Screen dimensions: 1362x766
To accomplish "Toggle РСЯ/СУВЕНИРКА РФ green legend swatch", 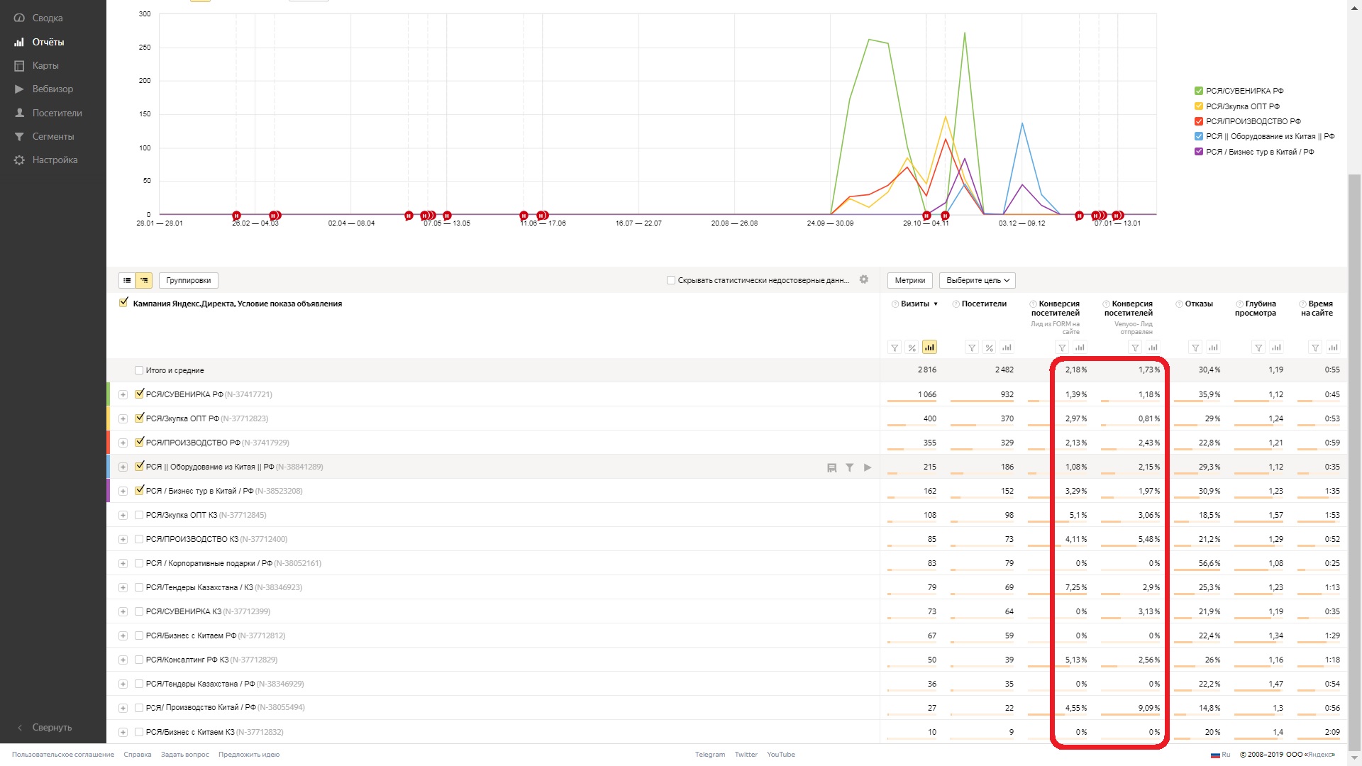I will click(1199, 91).
